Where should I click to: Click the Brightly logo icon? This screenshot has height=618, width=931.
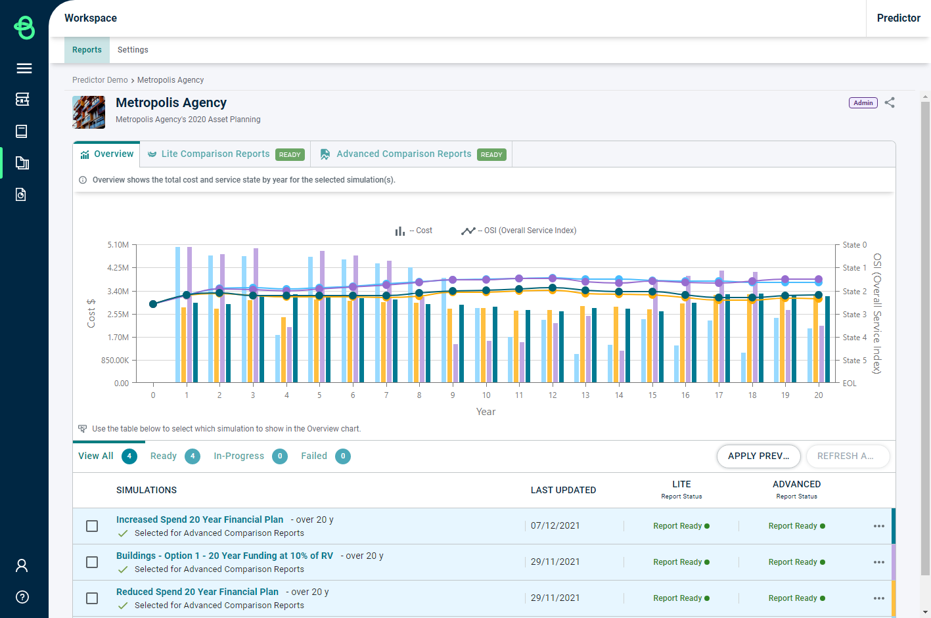tap(24, 28)
